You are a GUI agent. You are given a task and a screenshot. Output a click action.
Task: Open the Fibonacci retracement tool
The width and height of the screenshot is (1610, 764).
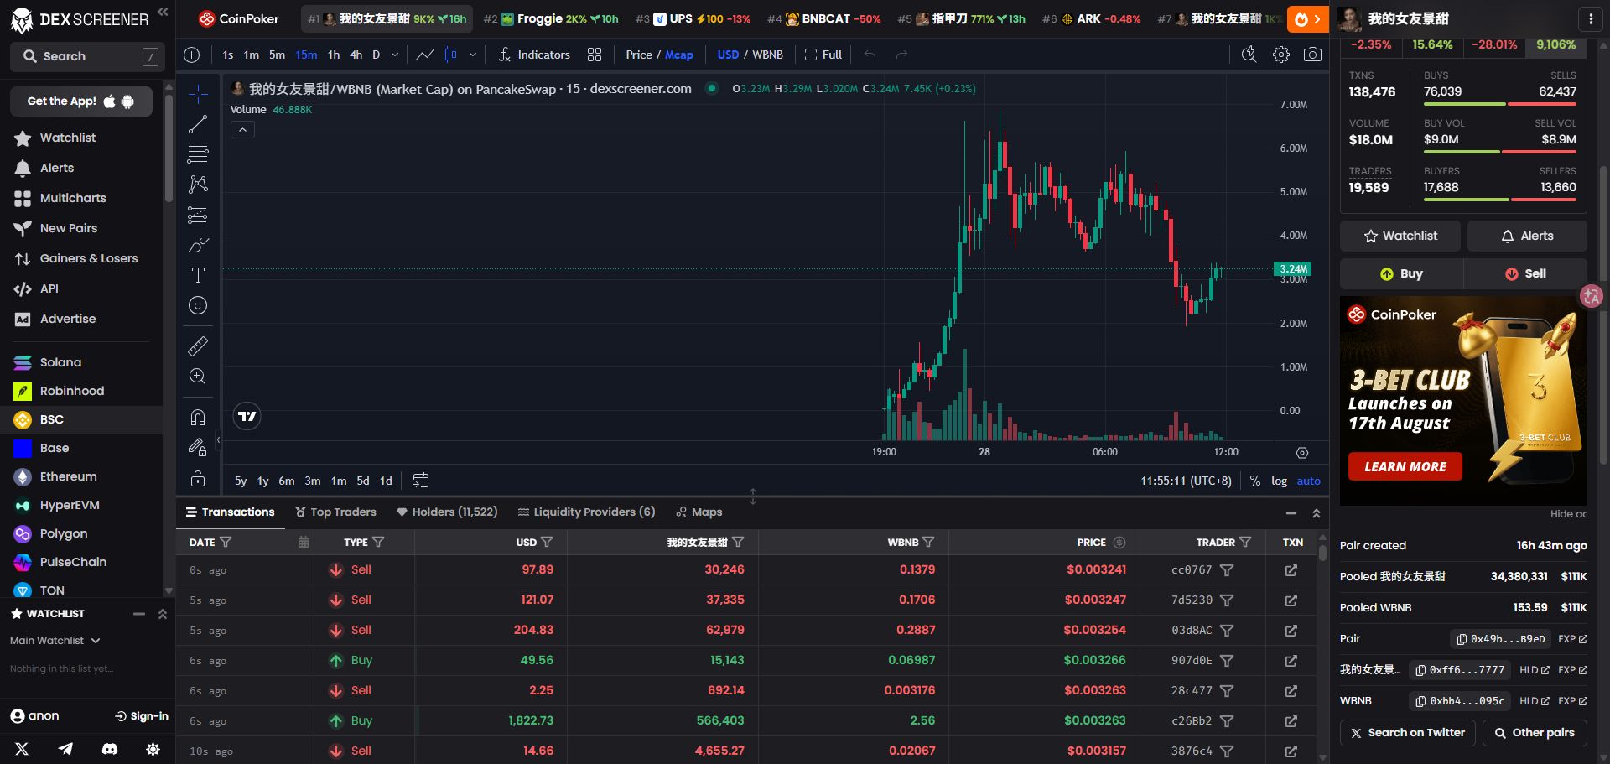pos(198,154)
